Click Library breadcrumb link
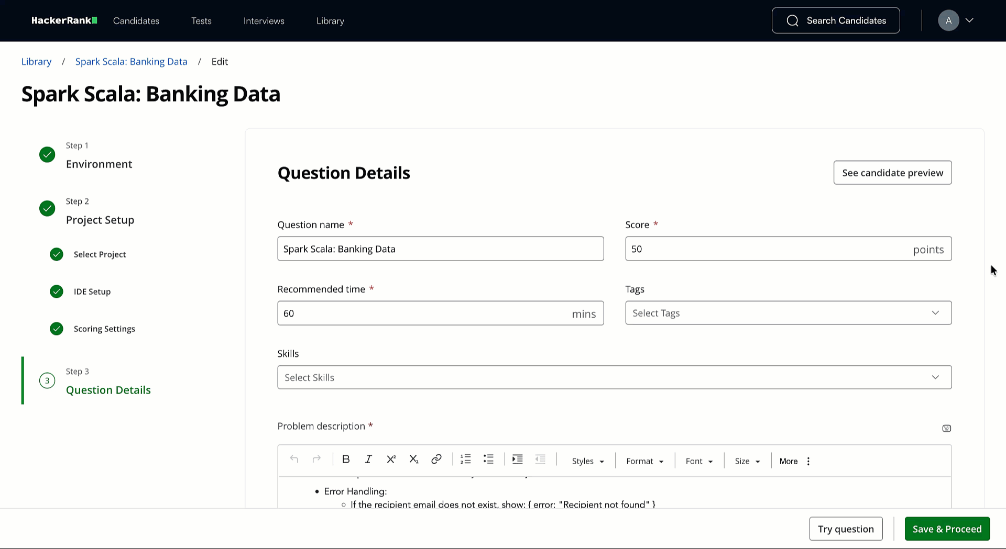Screen dimensions: 1006x549 coord(36,62)
